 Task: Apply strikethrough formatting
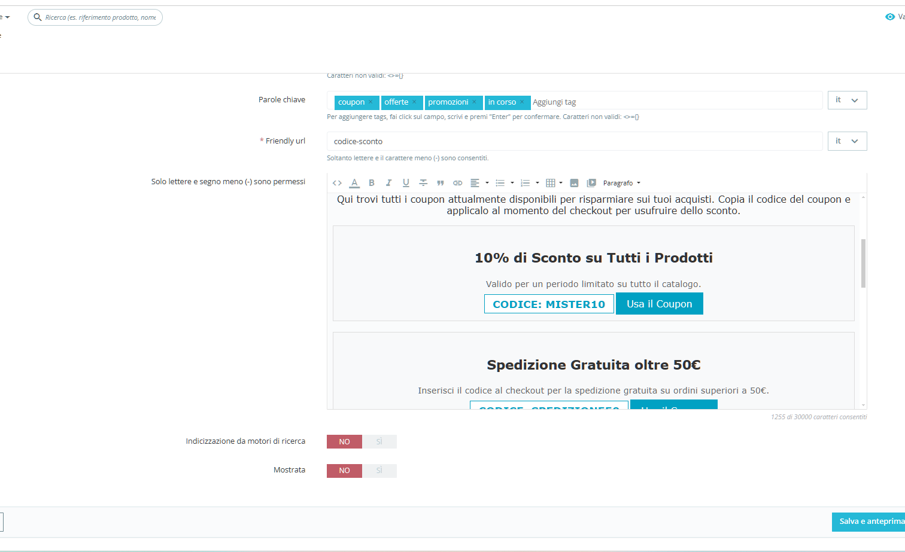[423, 183]
